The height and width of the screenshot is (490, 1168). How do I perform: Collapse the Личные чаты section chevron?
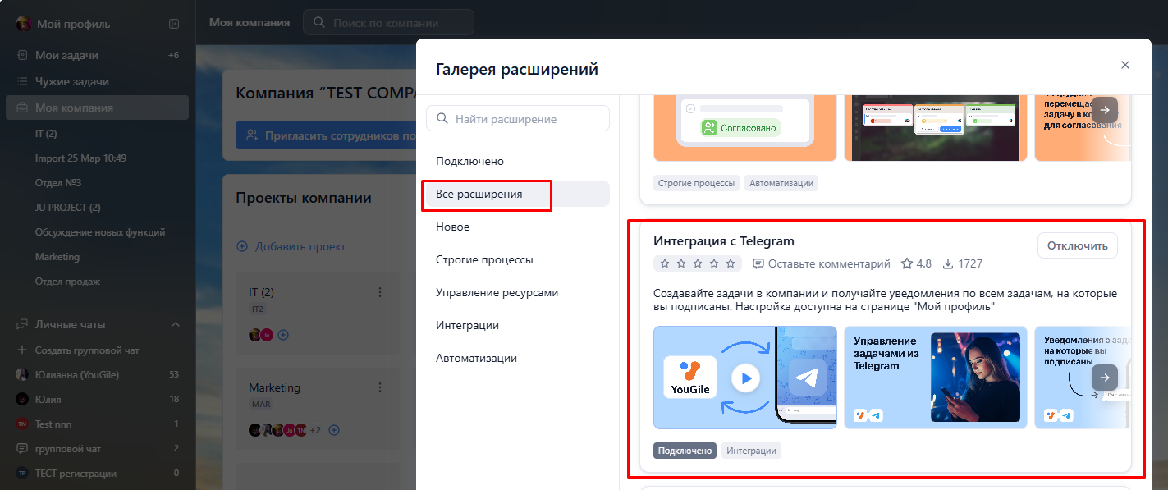click(175, 324)
